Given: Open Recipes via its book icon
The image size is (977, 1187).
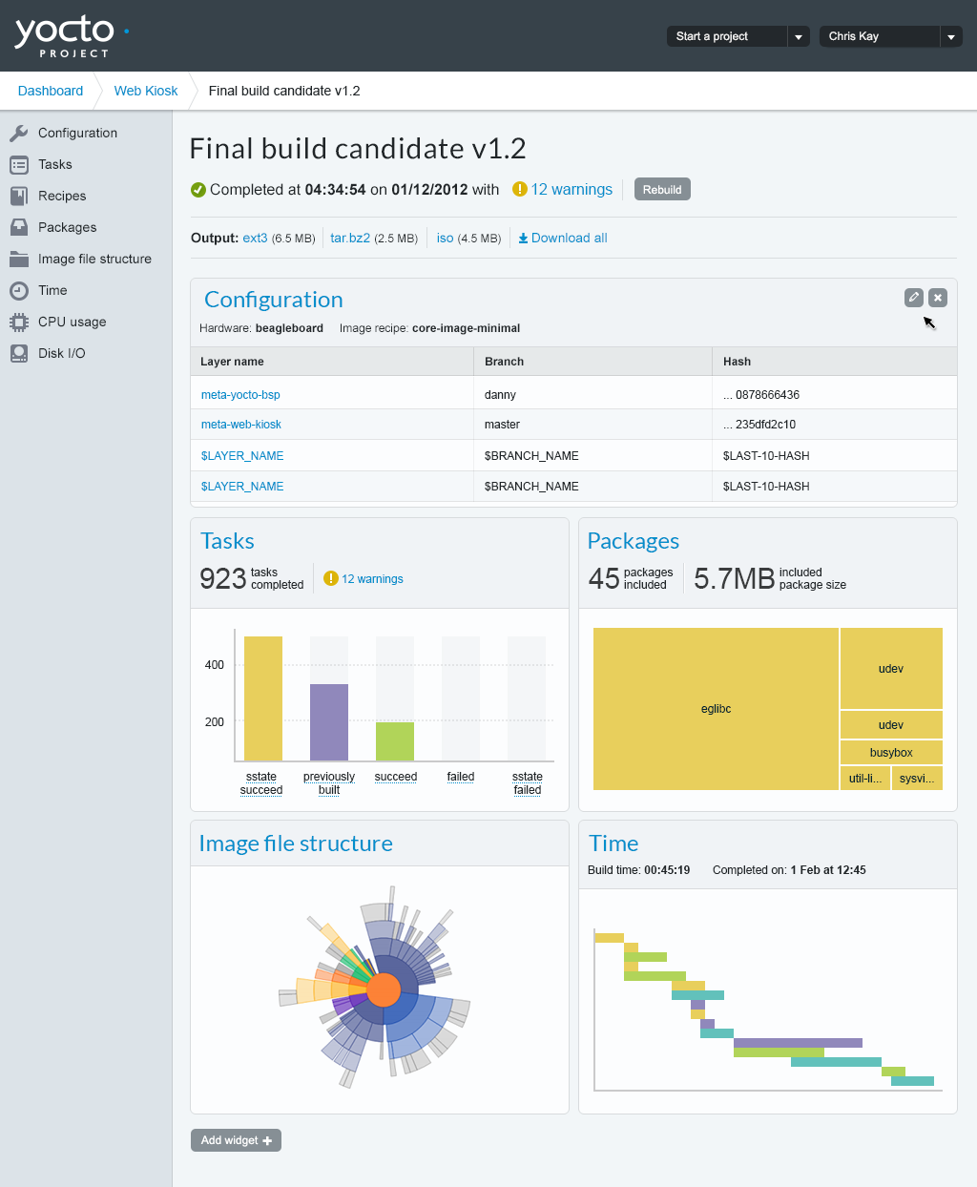Looking at the screenshot, I should click(x=18, y=197).
